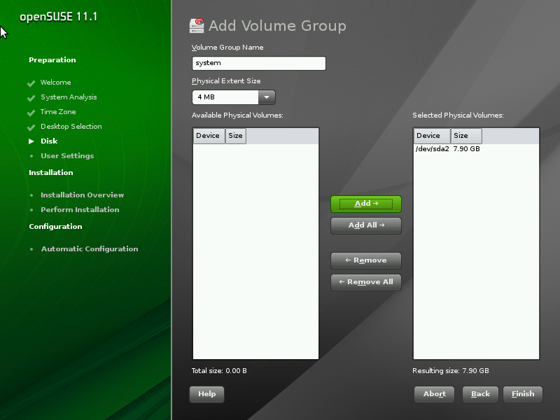Image resolution: width=560 pixels, height=420 pixels.
Task: Click the System Analysis step label
Action: click(69, 97)
